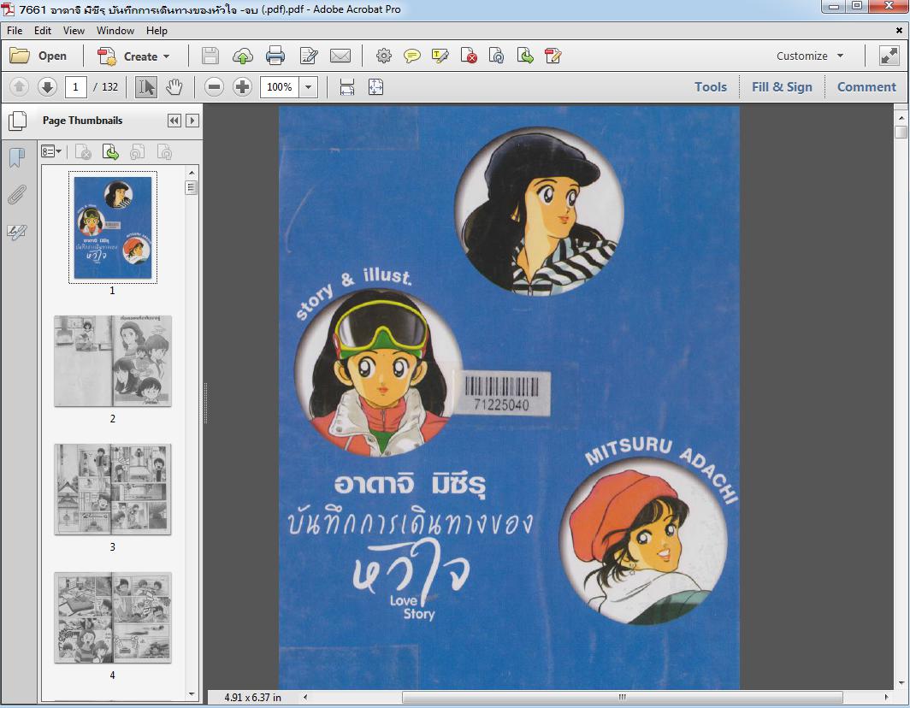Open the Fill & Sign pane
This screenshot has width=910, height=708.
782,87
